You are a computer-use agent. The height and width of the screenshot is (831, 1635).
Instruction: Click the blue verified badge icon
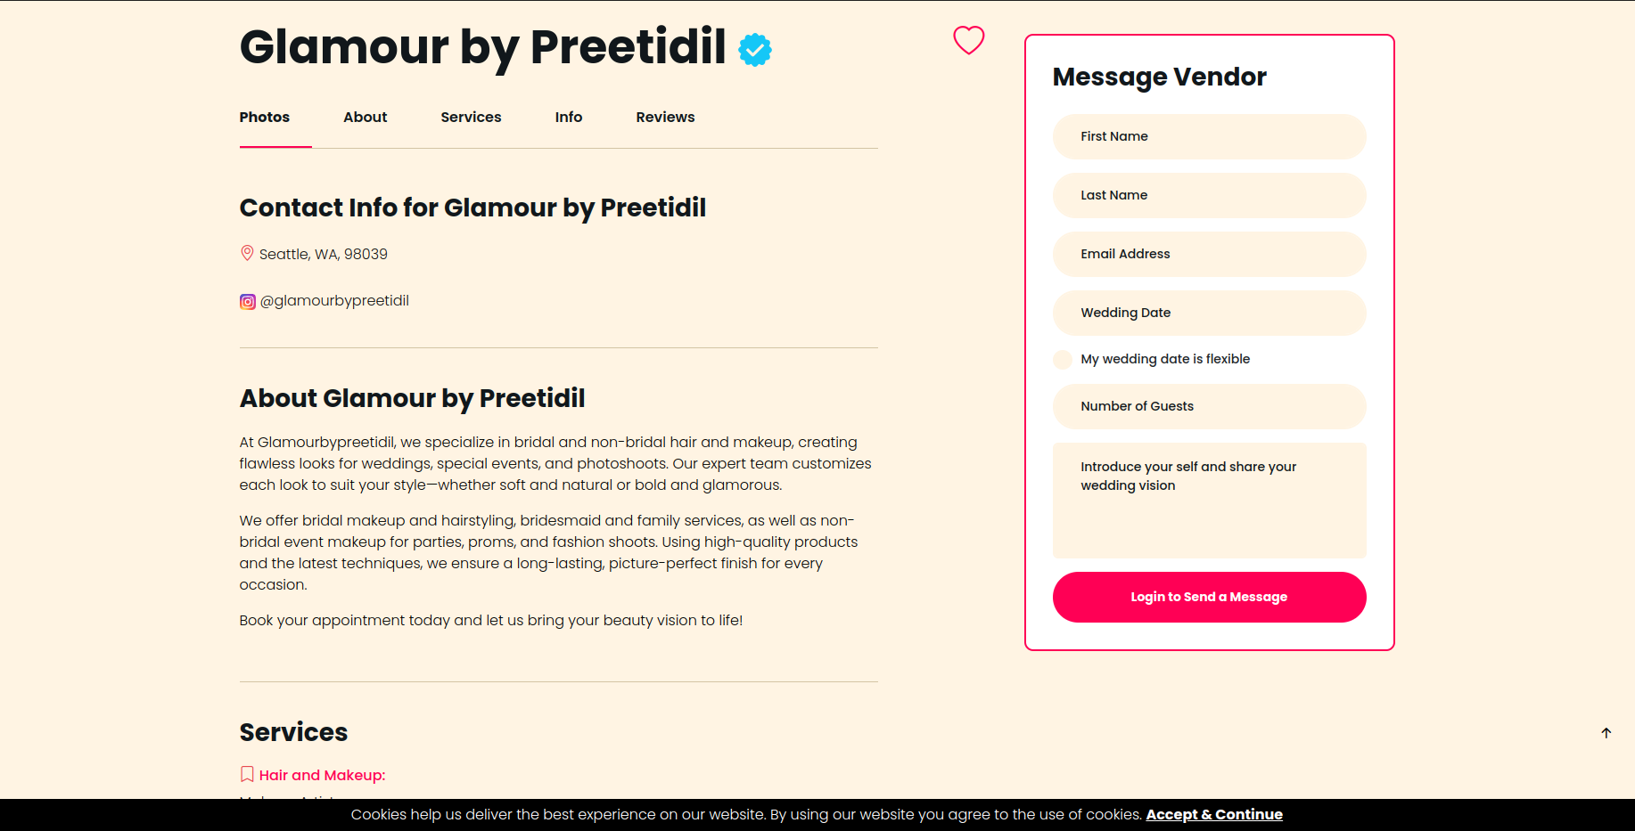click(755, 50)
